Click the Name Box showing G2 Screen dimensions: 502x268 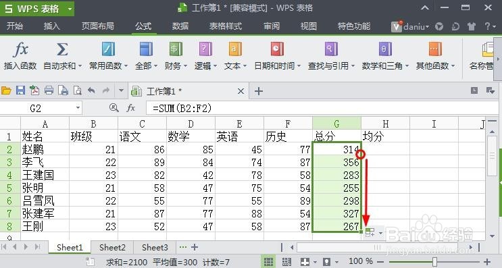[36, 108]
